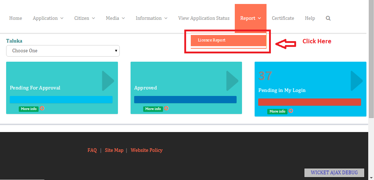The height and width of the screenshot is (180, 374).
Task: Click arrow icon beside Pending in My Login More info
Action: pos(291,111)
